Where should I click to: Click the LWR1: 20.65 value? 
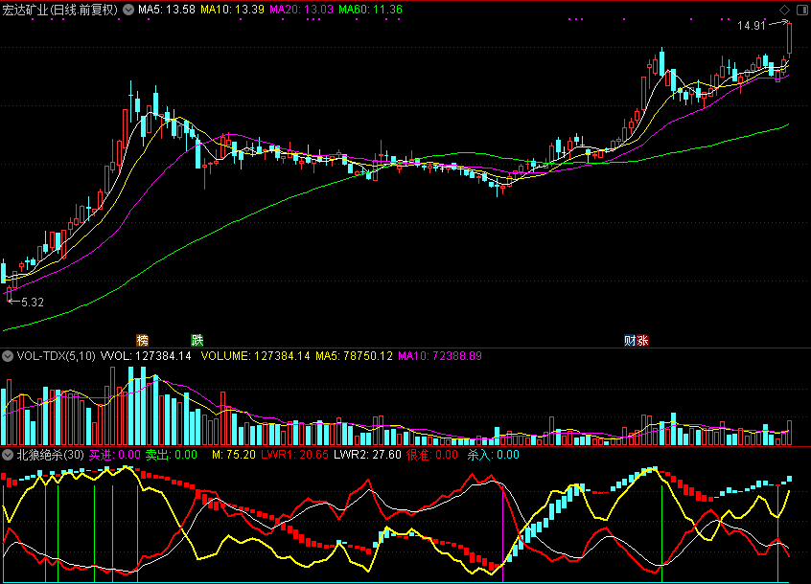click(294, 455)
